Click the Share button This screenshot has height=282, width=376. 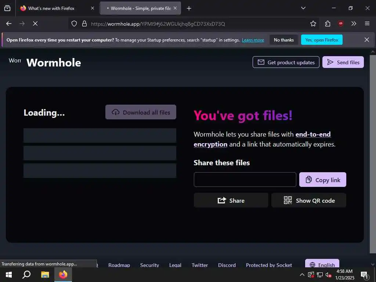(231, 200)
